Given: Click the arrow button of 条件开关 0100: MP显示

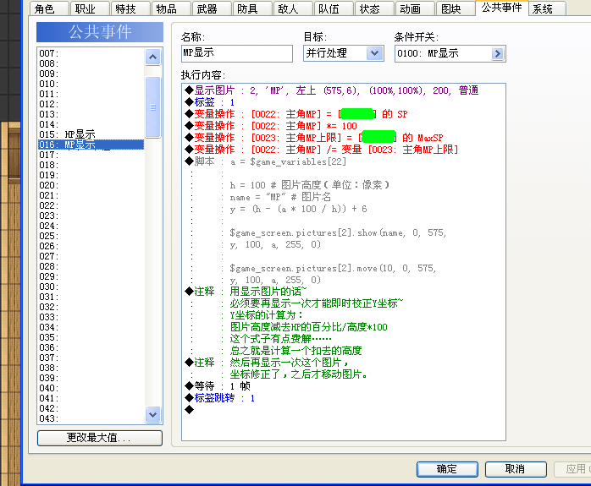Looking at the screenshot, I should tap(497, 53).
